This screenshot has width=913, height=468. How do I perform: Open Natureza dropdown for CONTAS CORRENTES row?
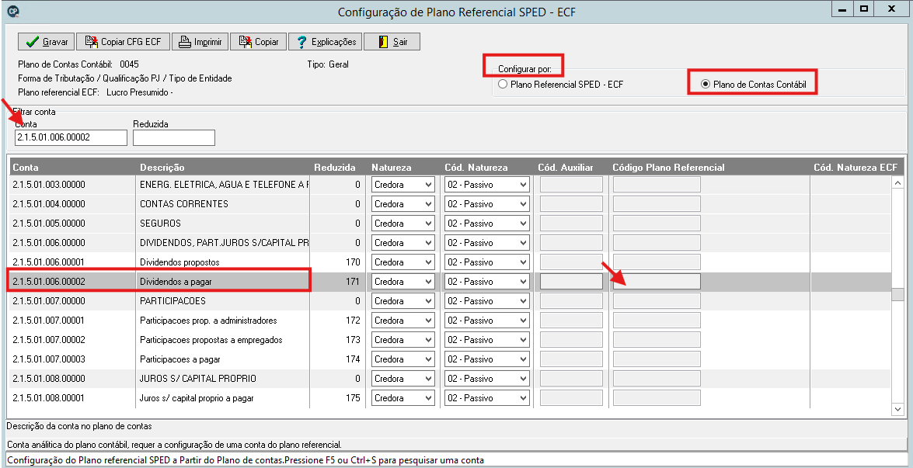(x=403, y=204)
